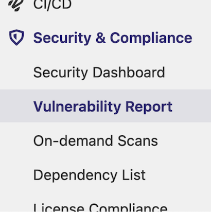Viewport: 211px width, 212px height.
Task: Click the word Dashboard in Security Dashboard
Action: pos(129,73)
